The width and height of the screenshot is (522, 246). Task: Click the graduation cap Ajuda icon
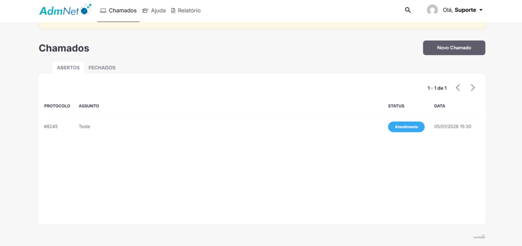tap(145, 11)
